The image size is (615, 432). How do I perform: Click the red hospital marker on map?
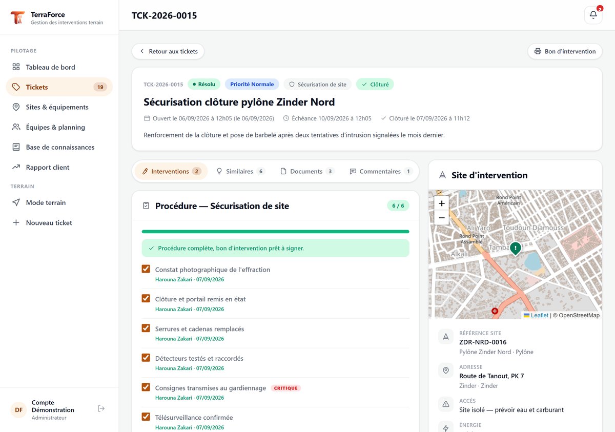coord(495,311)
